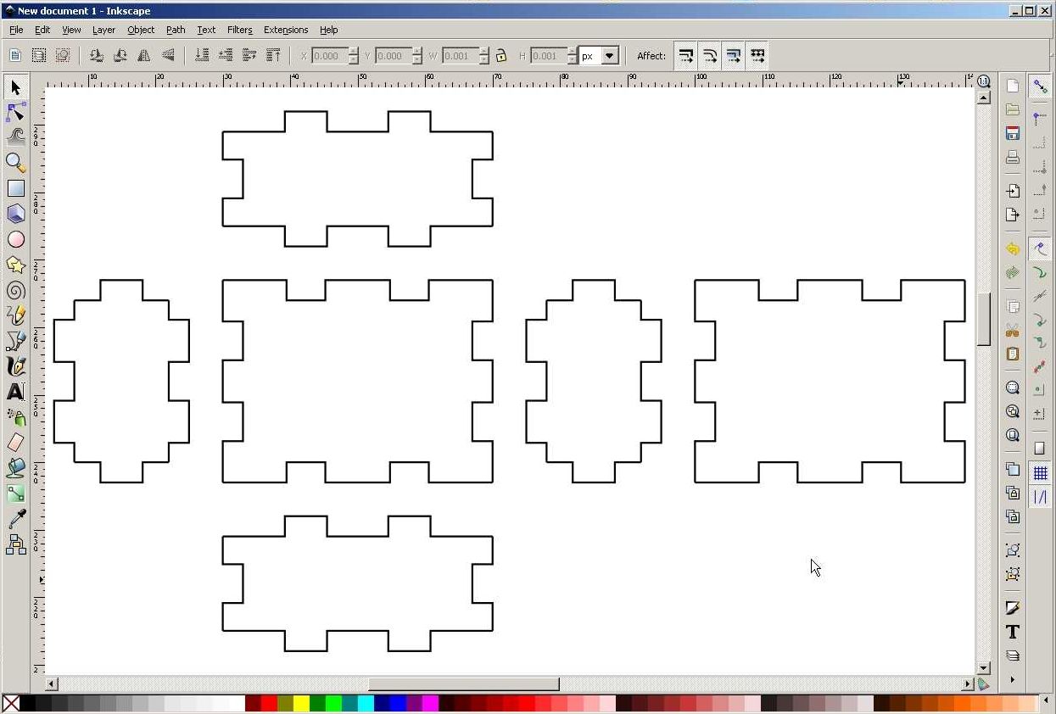Image resolution: width=1056 pixels, height=714 pixels.
Task: Open the px units dropdown
Action: [610, 55]
